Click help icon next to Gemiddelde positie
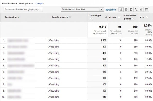Viewport: 153px width, 101px height. (x=133, y=19)
